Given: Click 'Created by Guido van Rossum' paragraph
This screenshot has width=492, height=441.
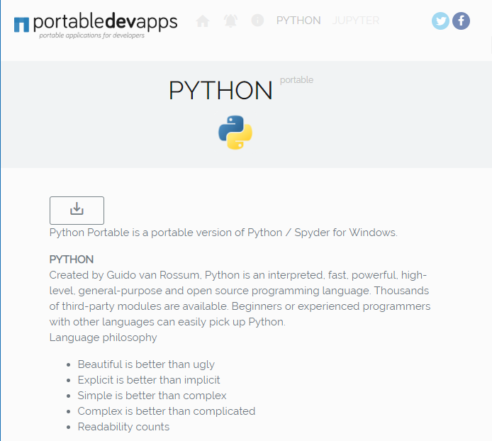Looking at the screenshot, I should click(x=240, y=298).
